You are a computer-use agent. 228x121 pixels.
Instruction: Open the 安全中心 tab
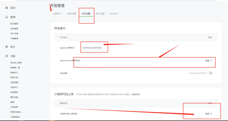tap(114, 14)
